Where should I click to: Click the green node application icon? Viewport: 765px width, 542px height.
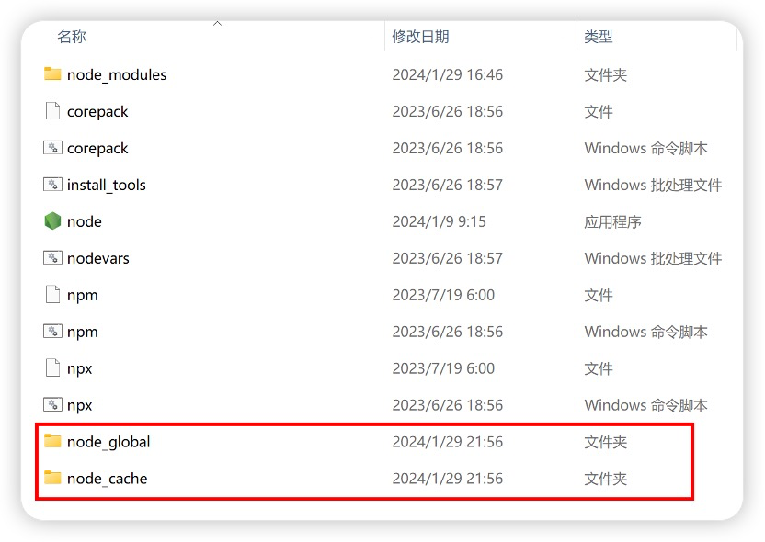tap(52, 220)
